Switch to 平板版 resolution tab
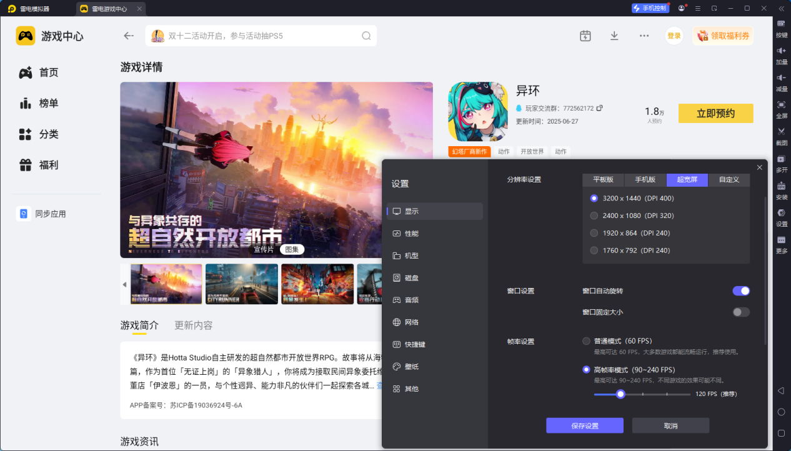 click(x=604, y=180)
